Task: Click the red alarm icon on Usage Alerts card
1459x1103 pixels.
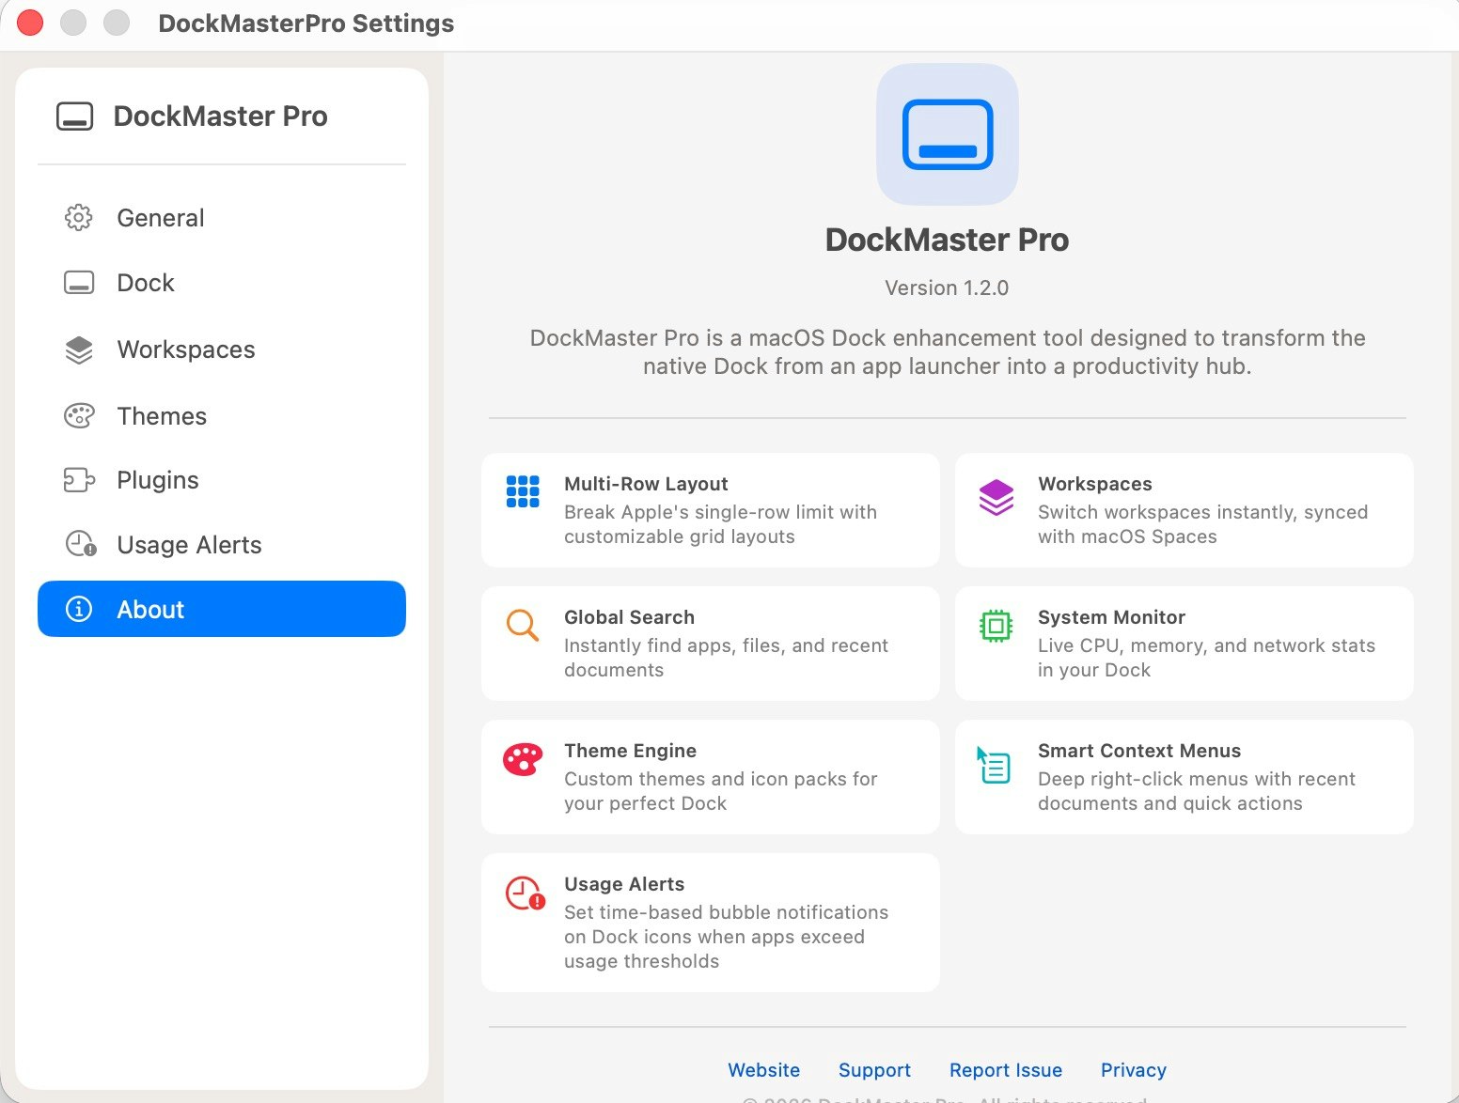Action: [x=523, y=892]
